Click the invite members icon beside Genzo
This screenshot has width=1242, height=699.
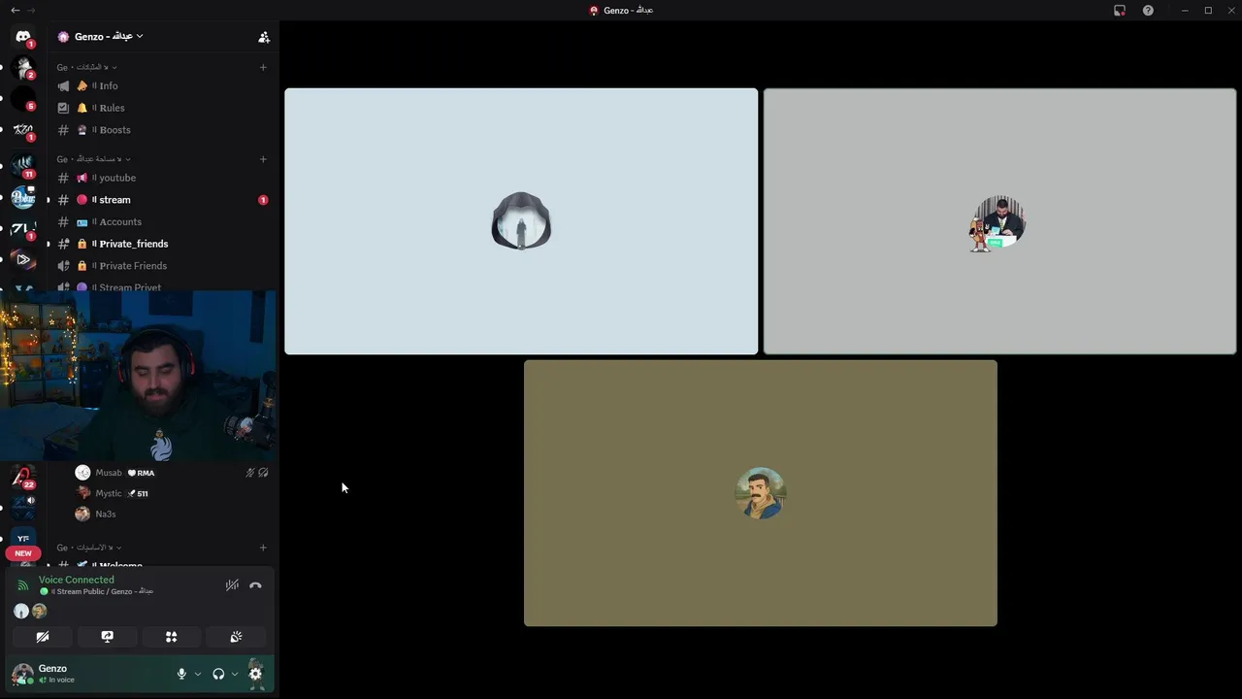(264, 37)
